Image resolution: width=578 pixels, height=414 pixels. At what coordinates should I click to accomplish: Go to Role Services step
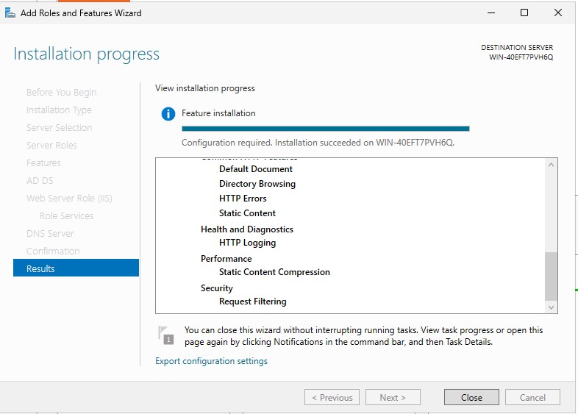pyautogui.click(x=66, y=215)
